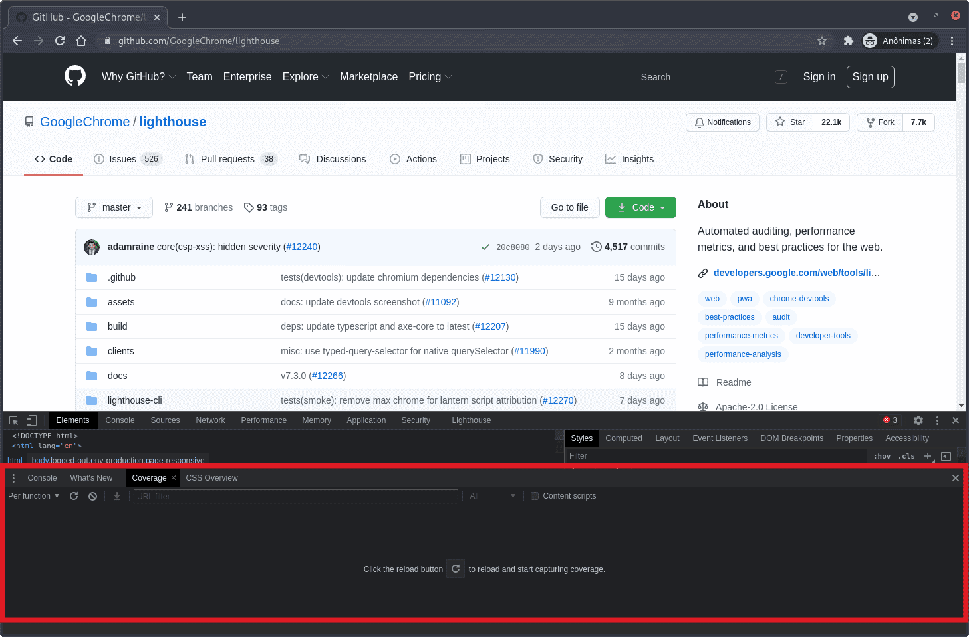This screenshot has height=637, width=969.
Task: Toggle device toolbar in DevTools
Action: click(31, 420)
